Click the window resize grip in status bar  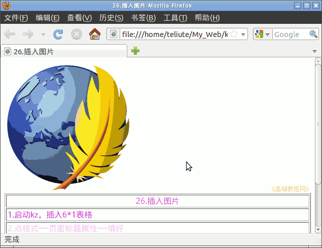[318, 242]
